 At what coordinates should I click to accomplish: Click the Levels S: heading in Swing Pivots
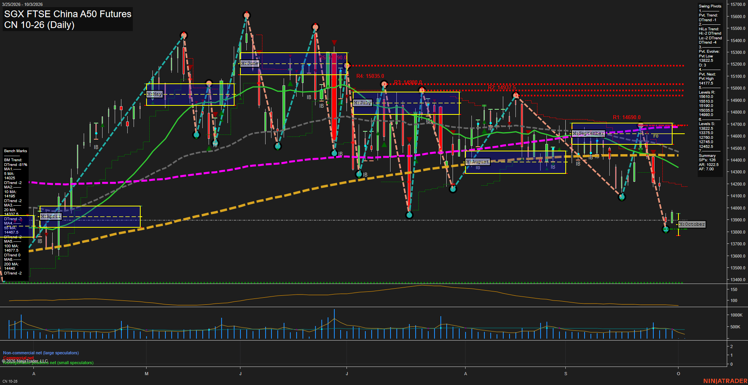click(707, 124)
